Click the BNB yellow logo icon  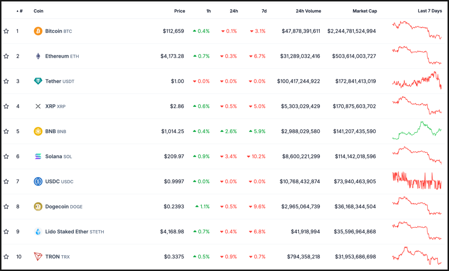coord(38,131)
